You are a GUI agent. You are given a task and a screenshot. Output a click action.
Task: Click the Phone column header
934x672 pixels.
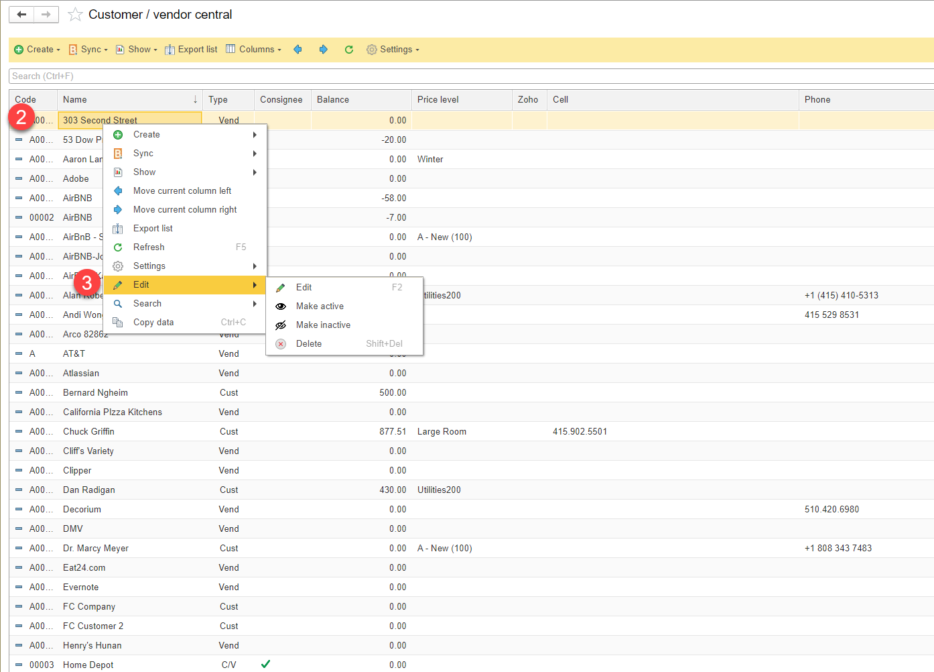[866, 99]
